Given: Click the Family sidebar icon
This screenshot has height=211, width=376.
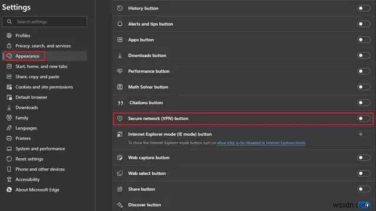Looking at the screenshot, I should [9, 118].
